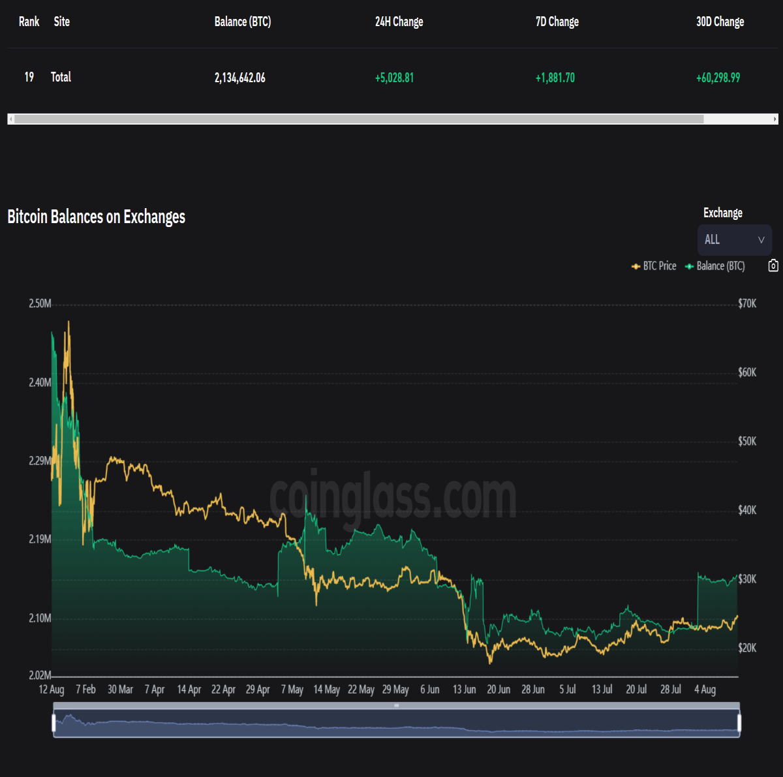Click the left handle of chart range slider

coord(54,723)
